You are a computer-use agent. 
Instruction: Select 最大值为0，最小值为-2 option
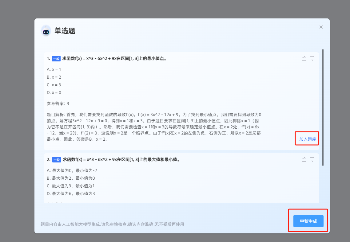coord(72,170)
